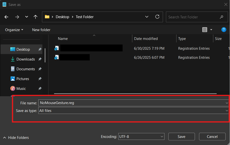The height and width of the screenshot is (145, 230).
Task: Click the search magnifier icon
Action: tap(221, 17)
